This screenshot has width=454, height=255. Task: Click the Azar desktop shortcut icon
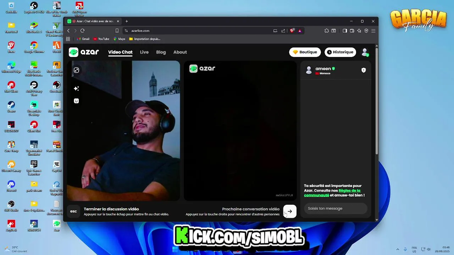click(57, 226)
